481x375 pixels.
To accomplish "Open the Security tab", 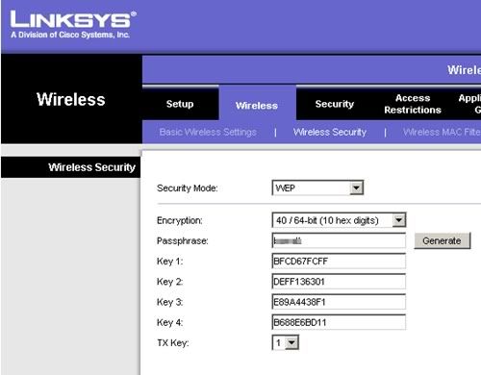I will (335, 104).
